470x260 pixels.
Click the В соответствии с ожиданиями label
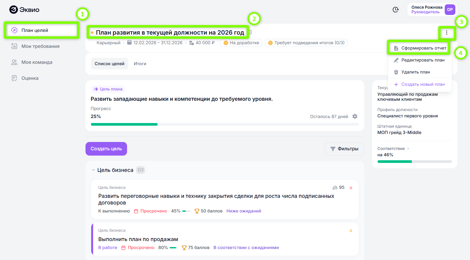[x=246, y=248]
